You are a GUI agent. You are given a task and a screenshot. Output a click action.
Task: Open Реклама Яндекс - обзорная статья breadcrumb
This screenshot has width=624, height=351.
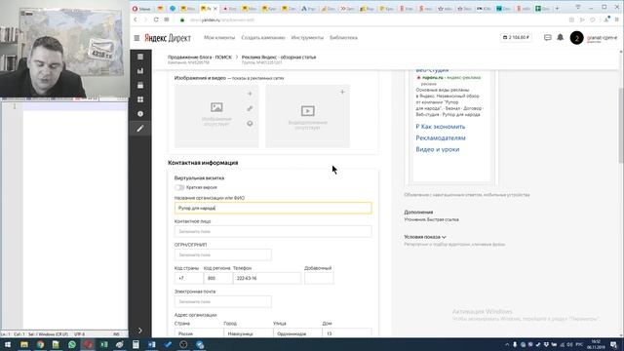click(279, 58)
